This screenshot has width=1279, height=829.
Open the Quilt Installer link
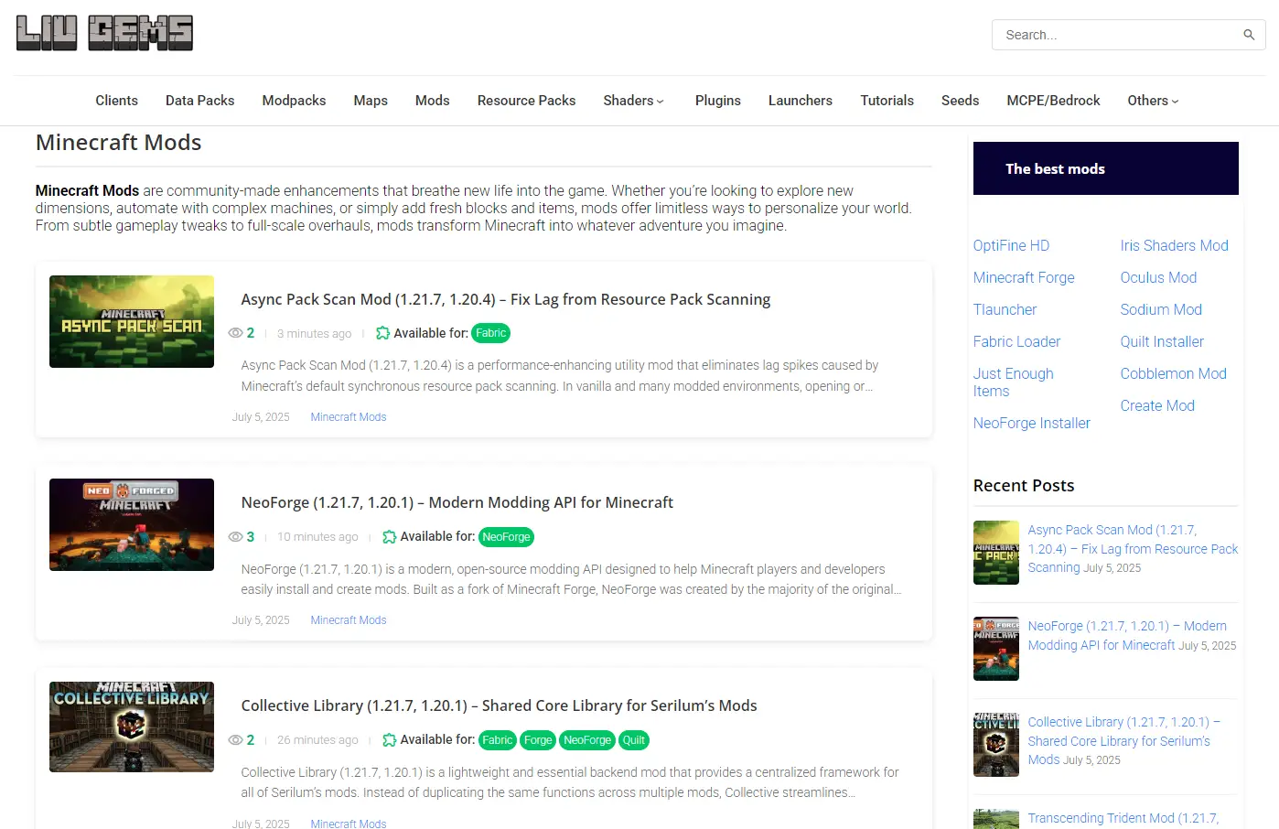pos(1162,341)
